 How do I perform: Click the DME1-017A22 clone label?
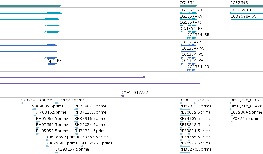pos(134,93)
